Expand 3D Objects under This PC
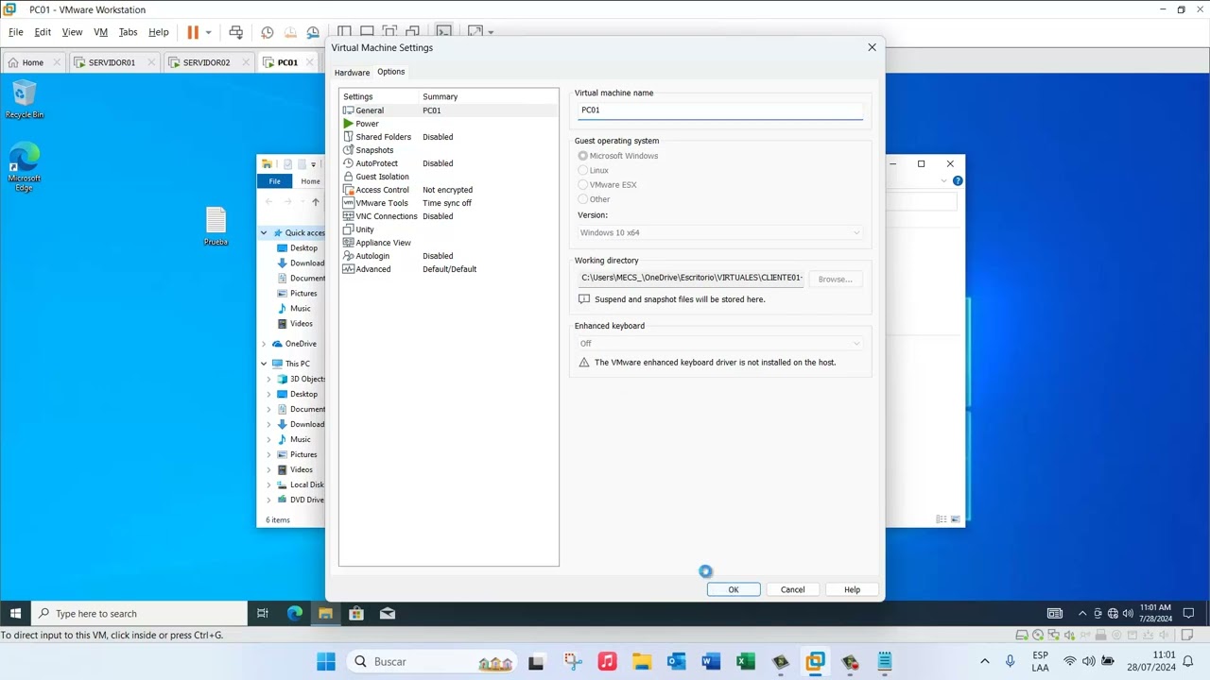The width and height of the screenshot is (1210, 680). pyautogui.click(x=269, y=379)
